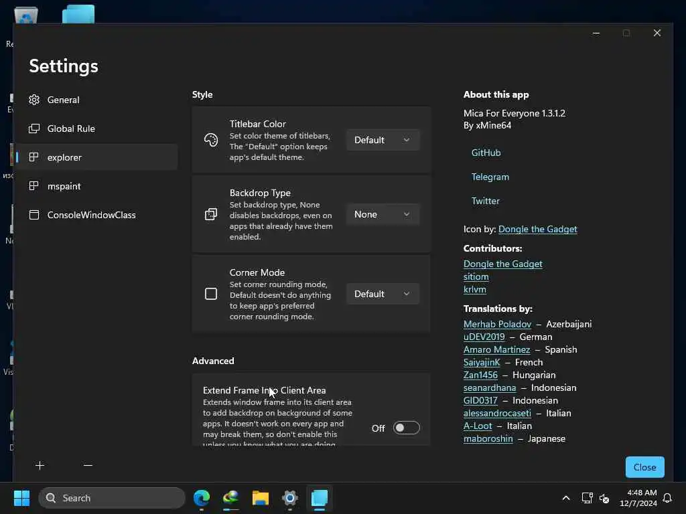The width and height of the screenshot is (686, 514).
Task: Open the Backdrop Type dropdown set to None
Action: [383, 214]
